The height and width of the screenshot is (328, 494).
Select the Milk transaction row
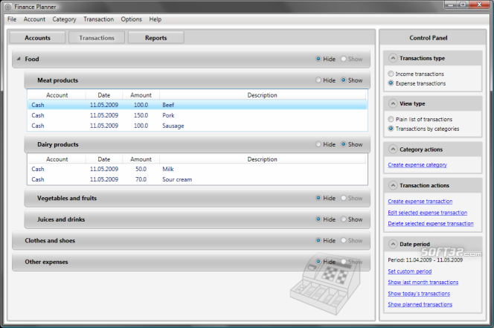point(197,169)
